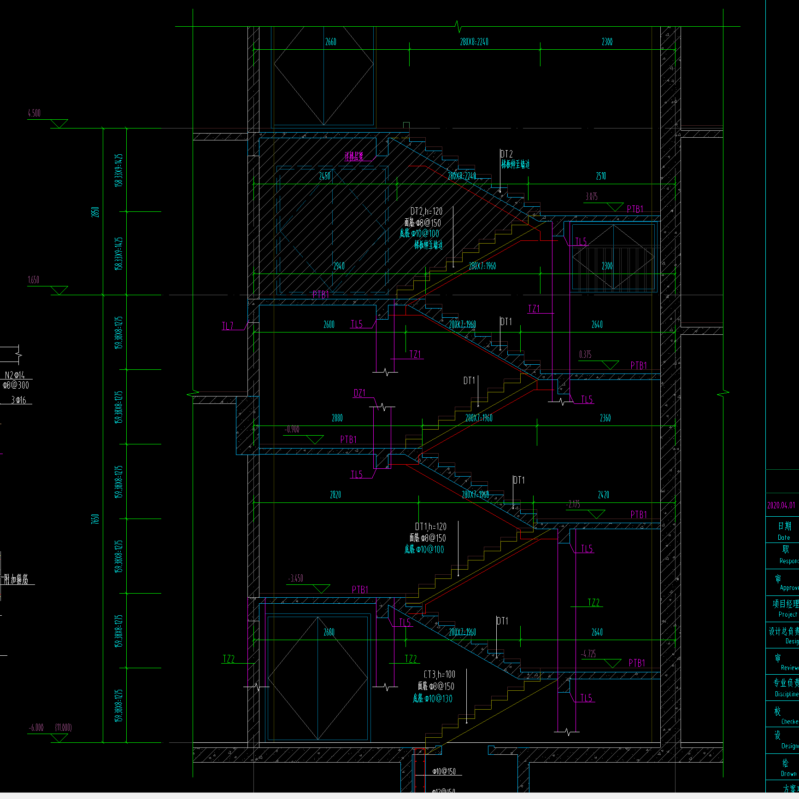The height and width of the screenshot is (799, 799).
Task: Select the 2020.04.01 date text
Action: [x=781, y=505]
